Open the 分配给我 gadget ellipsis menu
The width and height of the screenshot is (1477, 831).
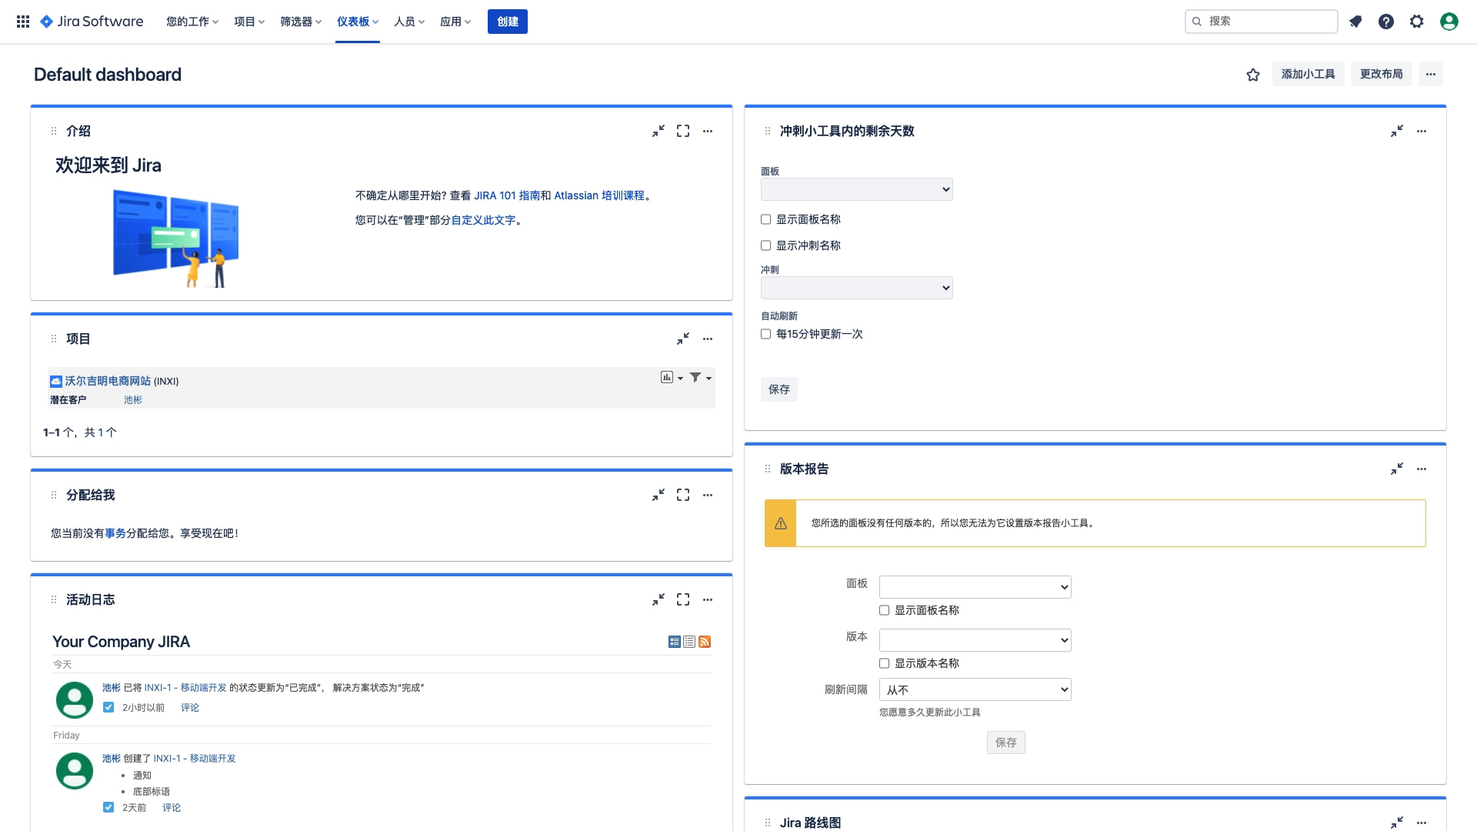coord(708,496)
